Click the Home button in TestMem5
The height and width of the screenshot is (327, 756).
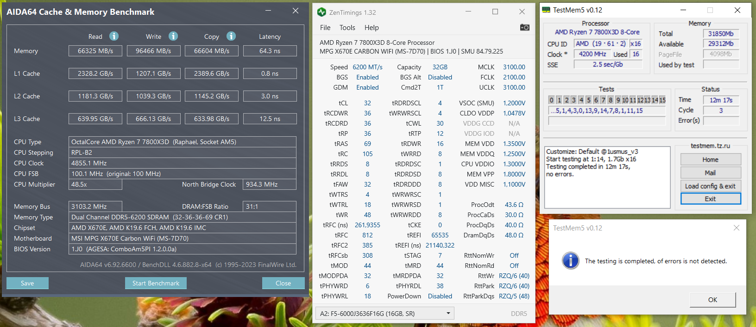click(711, 159)
